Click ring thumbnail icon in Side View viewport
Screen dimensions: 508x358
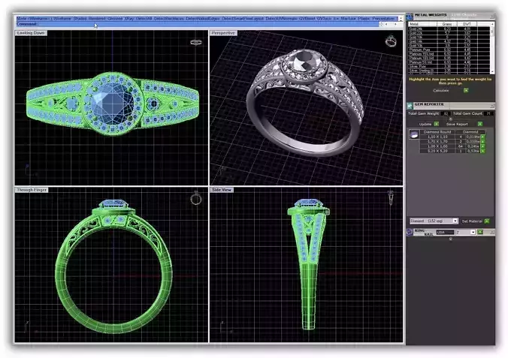pyautogui.click(x=391, y=198)
